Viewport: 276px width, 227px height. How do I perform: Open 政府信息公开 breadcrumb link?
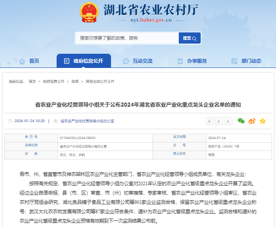coord(54,81)
